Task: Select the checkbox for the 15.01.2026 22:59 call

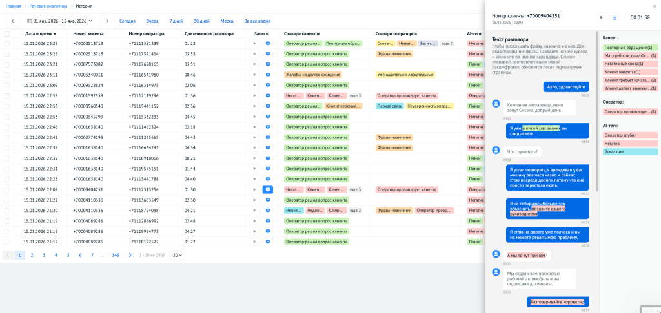Action: (7, 95)
